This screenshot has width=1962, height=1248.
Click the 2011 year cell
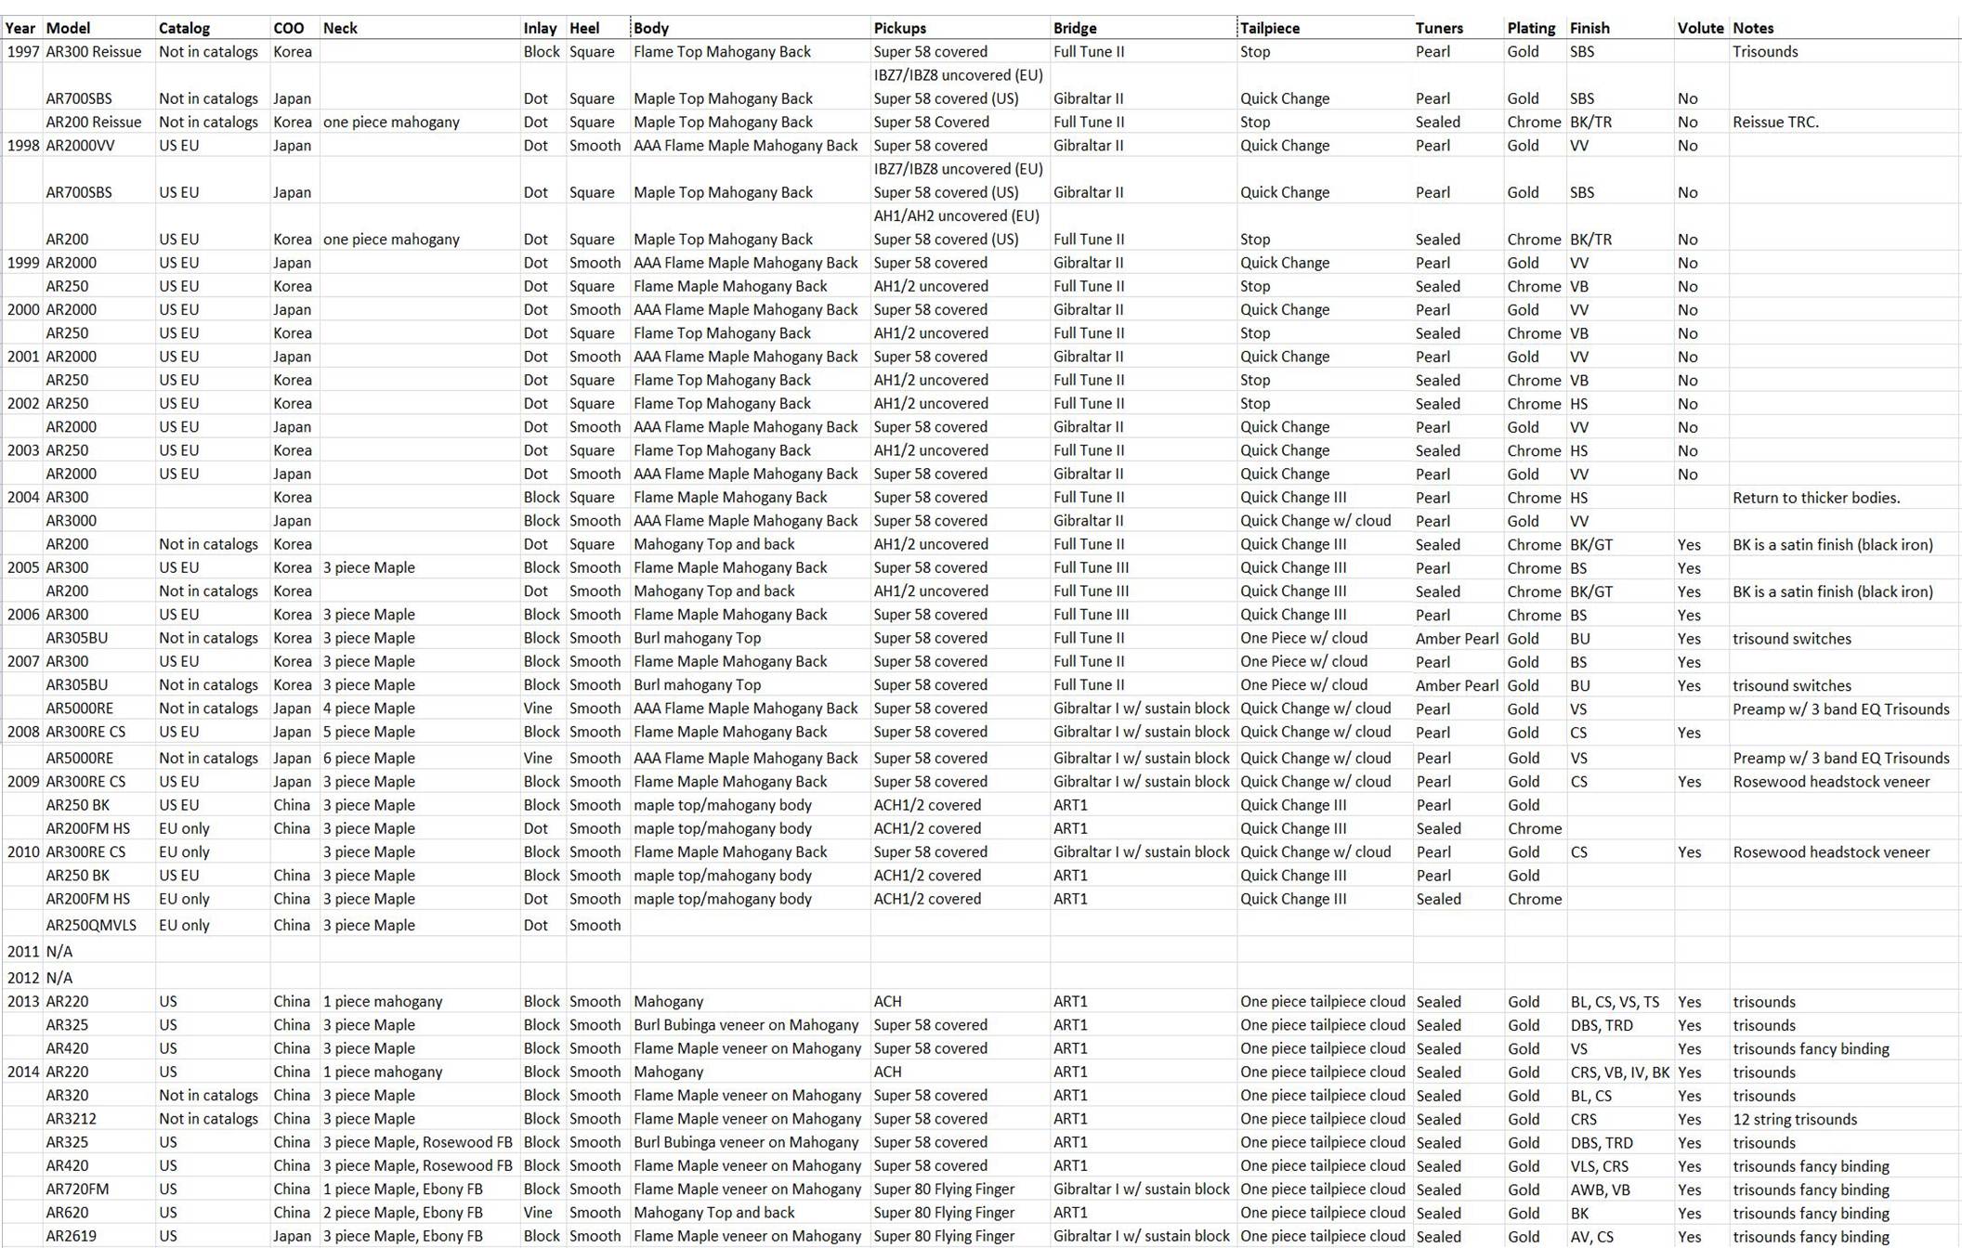[23, 951]
